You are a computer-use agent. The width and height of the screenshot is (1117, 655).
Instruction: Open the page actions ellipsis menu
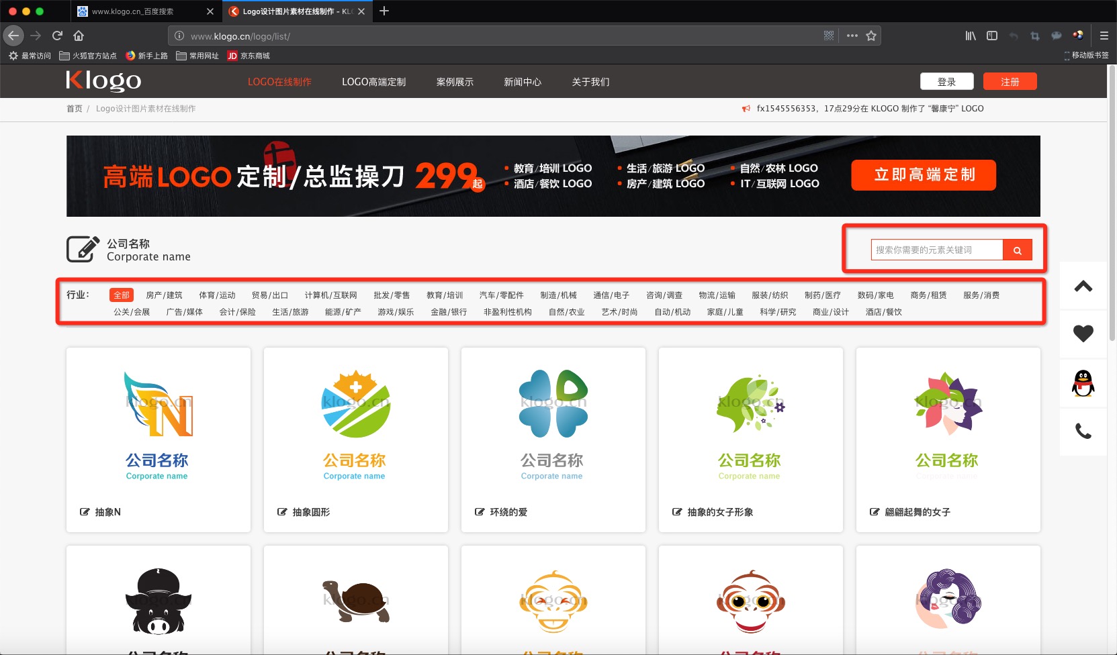pos(852,36)
